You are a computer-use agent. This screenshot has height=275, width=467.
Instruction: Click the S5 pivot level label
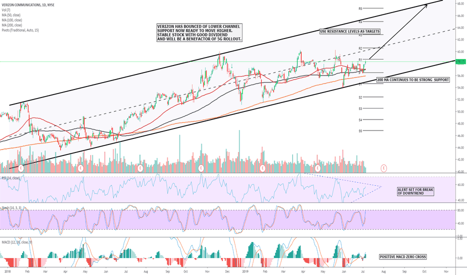[360, 131]
